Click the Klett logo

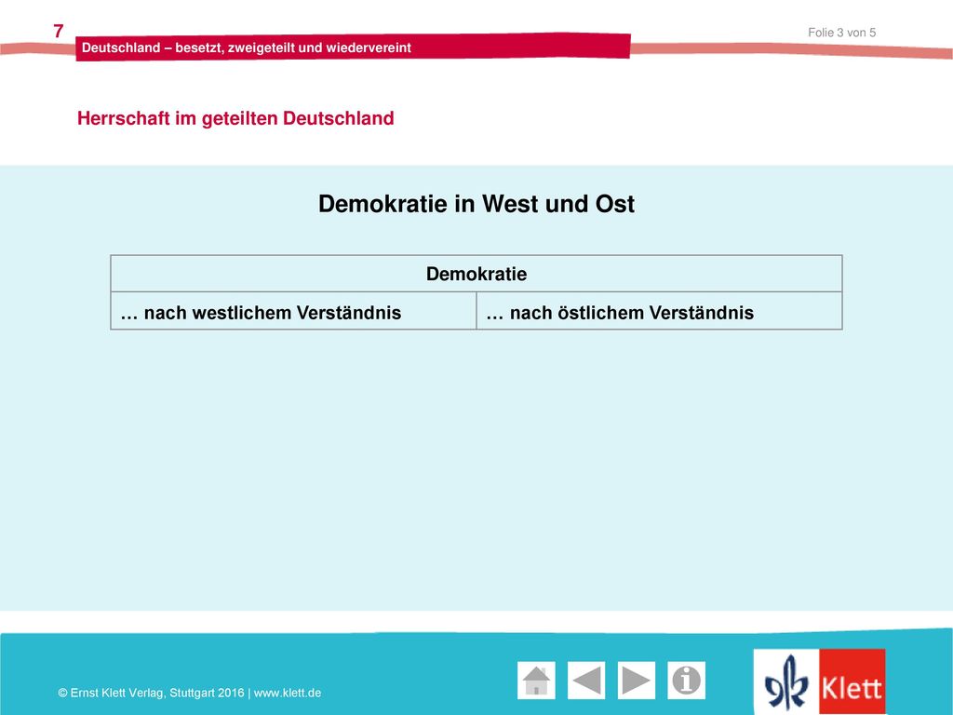pos(819,681)
